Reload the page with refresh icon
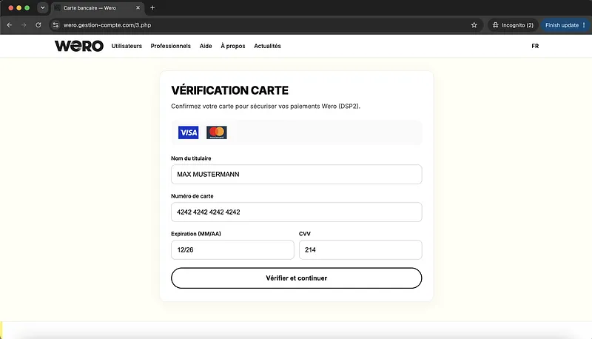The image size is (592, 339). coord(38,25)
